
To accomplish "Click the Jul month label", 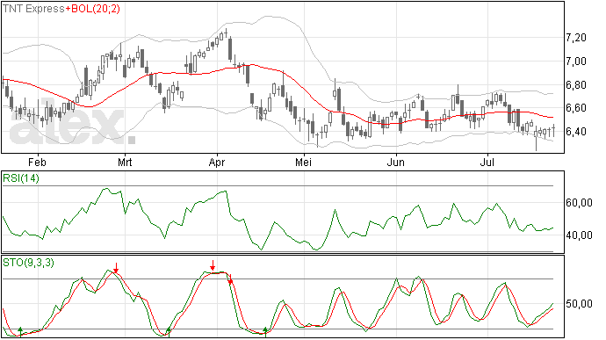I will 487,163.
